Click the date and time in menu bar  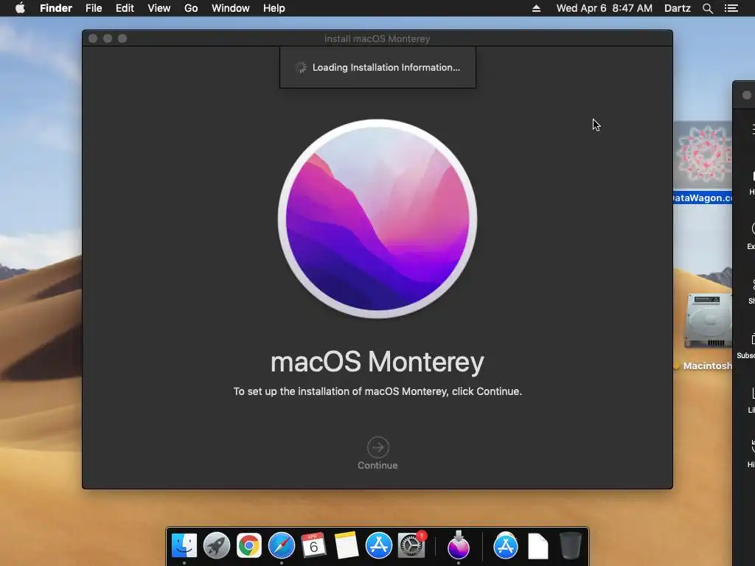click(605, 8)
